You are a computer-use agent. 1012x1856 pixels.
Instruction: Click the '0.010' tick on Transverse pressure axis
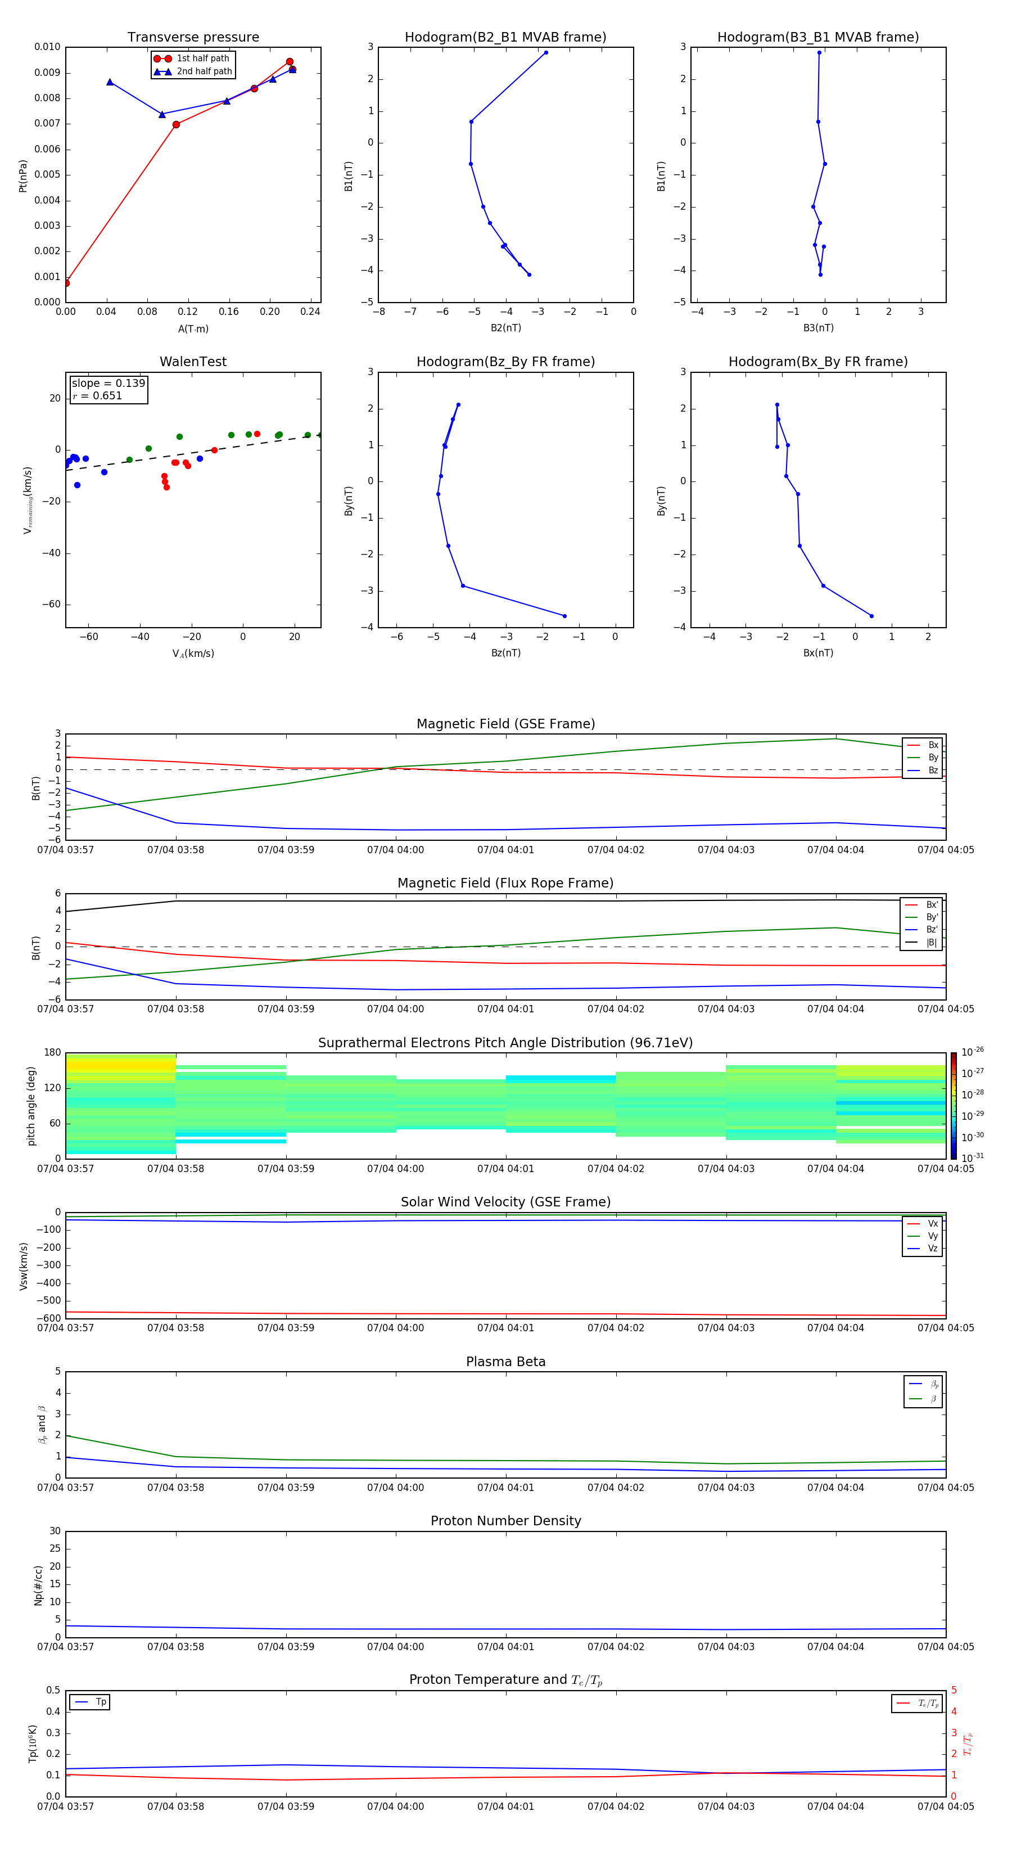[x=48, y=47]
